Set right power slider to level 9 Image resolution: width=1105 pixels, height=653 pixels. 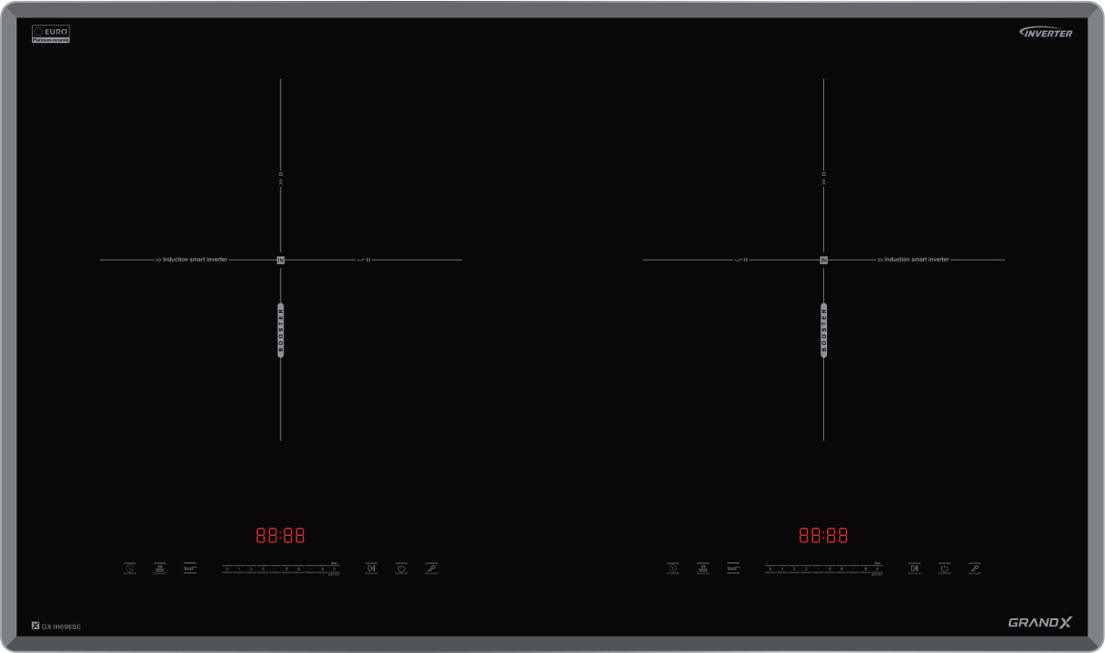[877, 569]
